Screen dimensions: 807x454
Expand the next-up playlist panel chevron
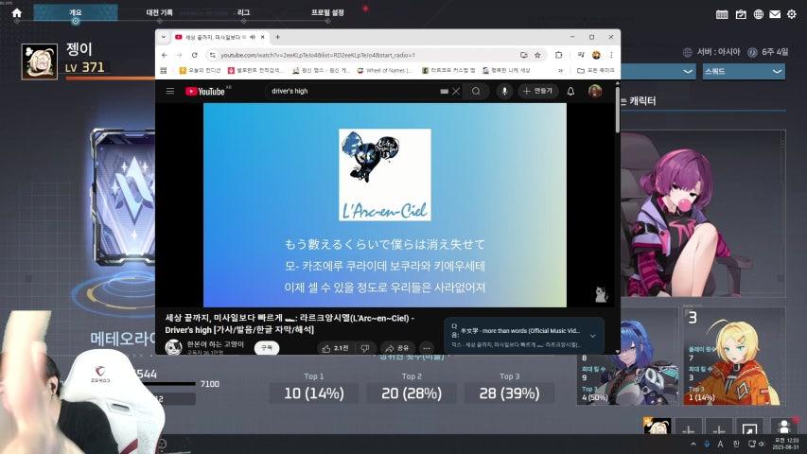click(593, 336)
